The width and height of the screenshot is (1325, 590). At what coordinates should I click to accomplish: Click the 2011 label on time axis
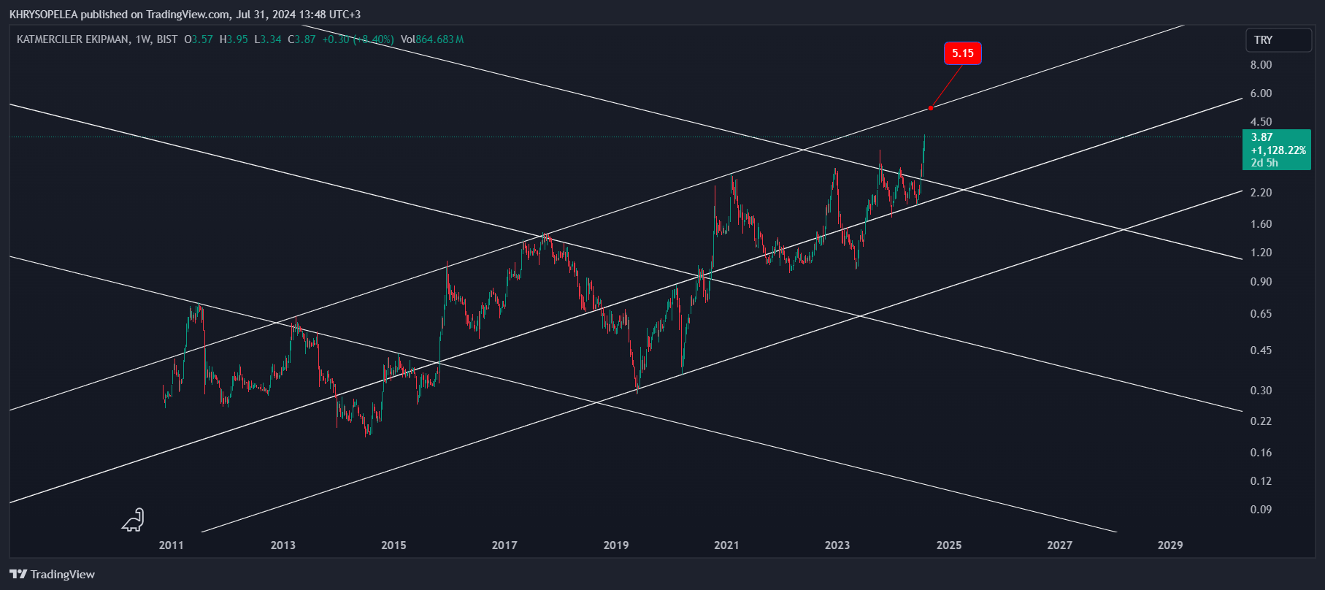[172, 545]
